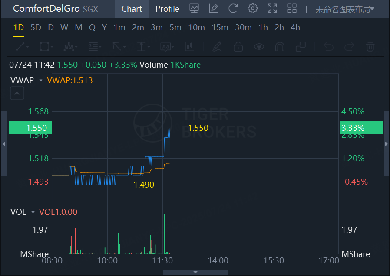Switch to the 4h interval
The height and width of the screenshot is (276, 390).
click(x=295, y=28)
